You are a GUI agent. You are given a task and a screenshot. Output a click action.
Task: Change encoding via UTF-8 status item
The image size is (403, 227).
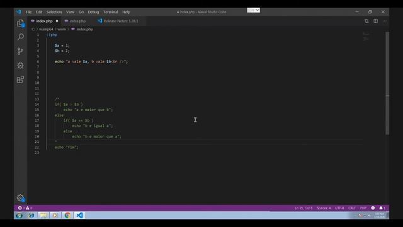(x=339, y=207)
